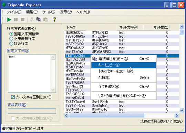Screen dimensions: 186x133
Task: Click green diamond Tripcode Explorer title icon
Action: coord(4,5)
